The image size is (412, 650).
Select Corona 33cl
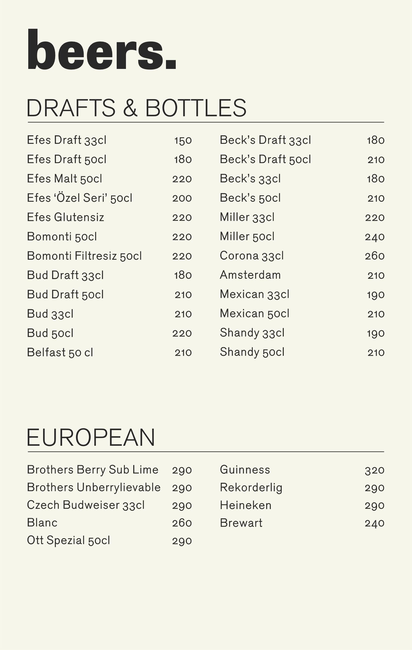pyautogui.click(x=251, y=256)
